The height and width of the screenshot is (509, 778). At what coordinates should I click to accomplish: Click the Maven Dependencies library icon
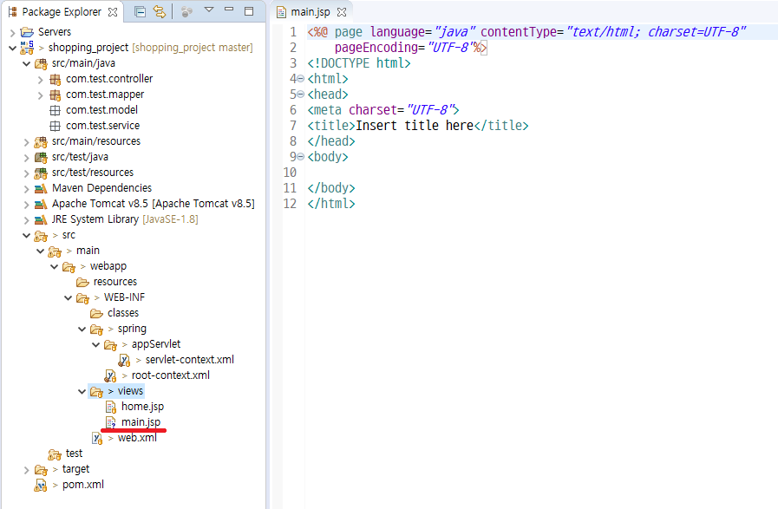(41, 188)
